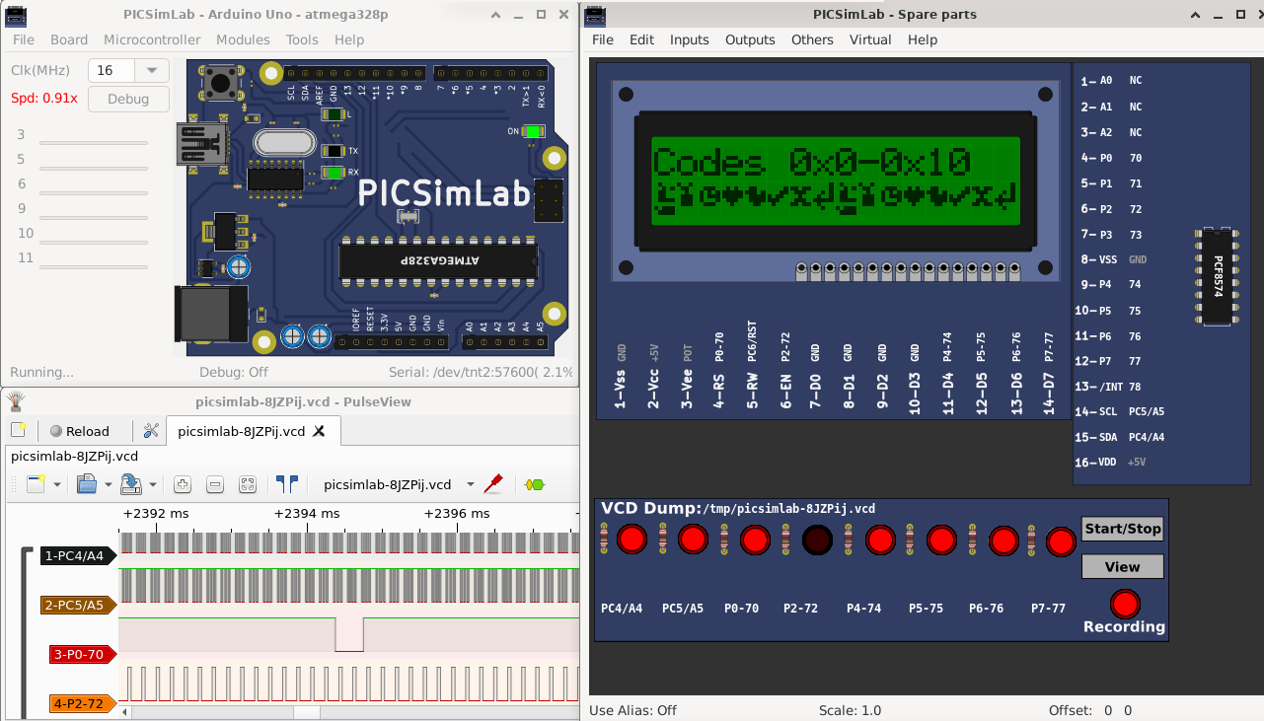The width and height of the screenshot is (1264, 721).
Task: Click the zoom out icon in PulseView
Action: tap(215, 484)
